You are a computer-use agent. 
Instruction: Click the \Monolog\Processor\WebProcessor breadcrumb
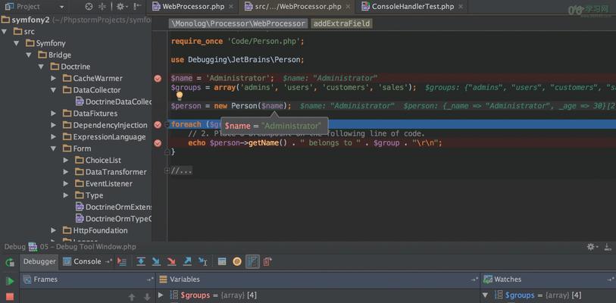(x=238, y=23)
